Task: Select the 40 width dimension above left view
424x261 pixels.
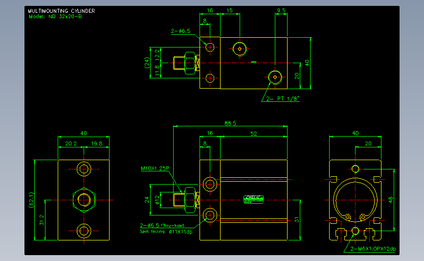Action: click(x=84, y=133)
